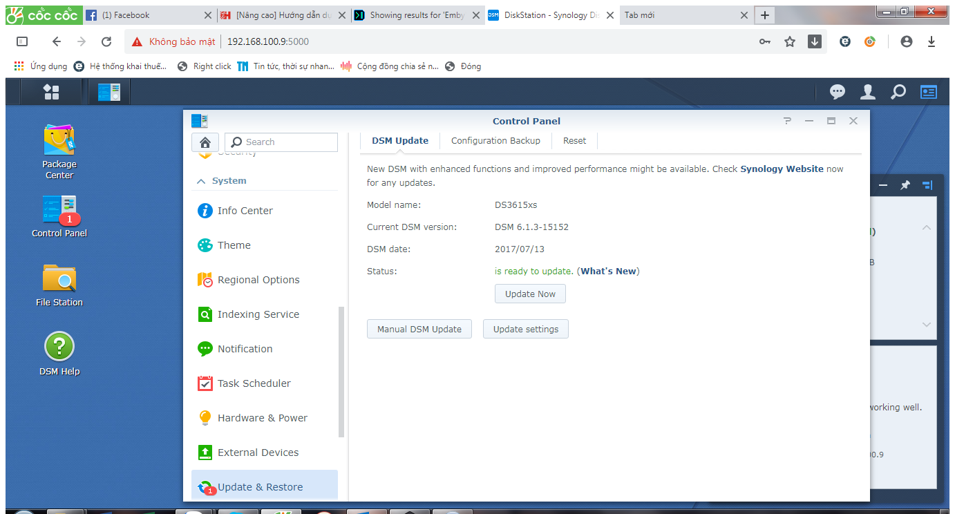The image size is (955, 514).
Task: Click Manual DSM Update button
Action: (x=419, y=329)
